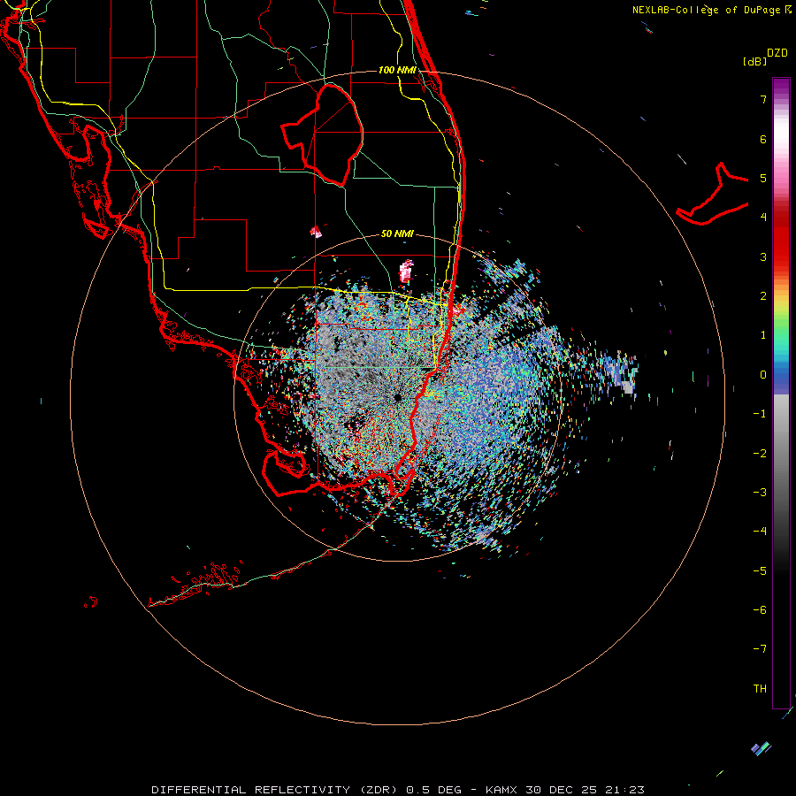Click the purple top band of the color bar
The width and height of the screenshot is (796, 796).
(x=781, y=87)
